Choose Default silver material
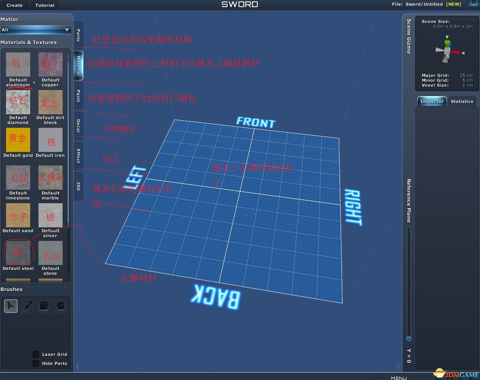Image resolution: width=480 pixels, height=380 pixels. click(x=51, y=215)
